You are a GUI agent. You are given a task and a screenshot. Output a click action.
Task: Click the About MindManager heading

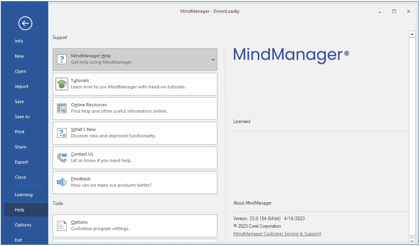(x=252, y=203)
